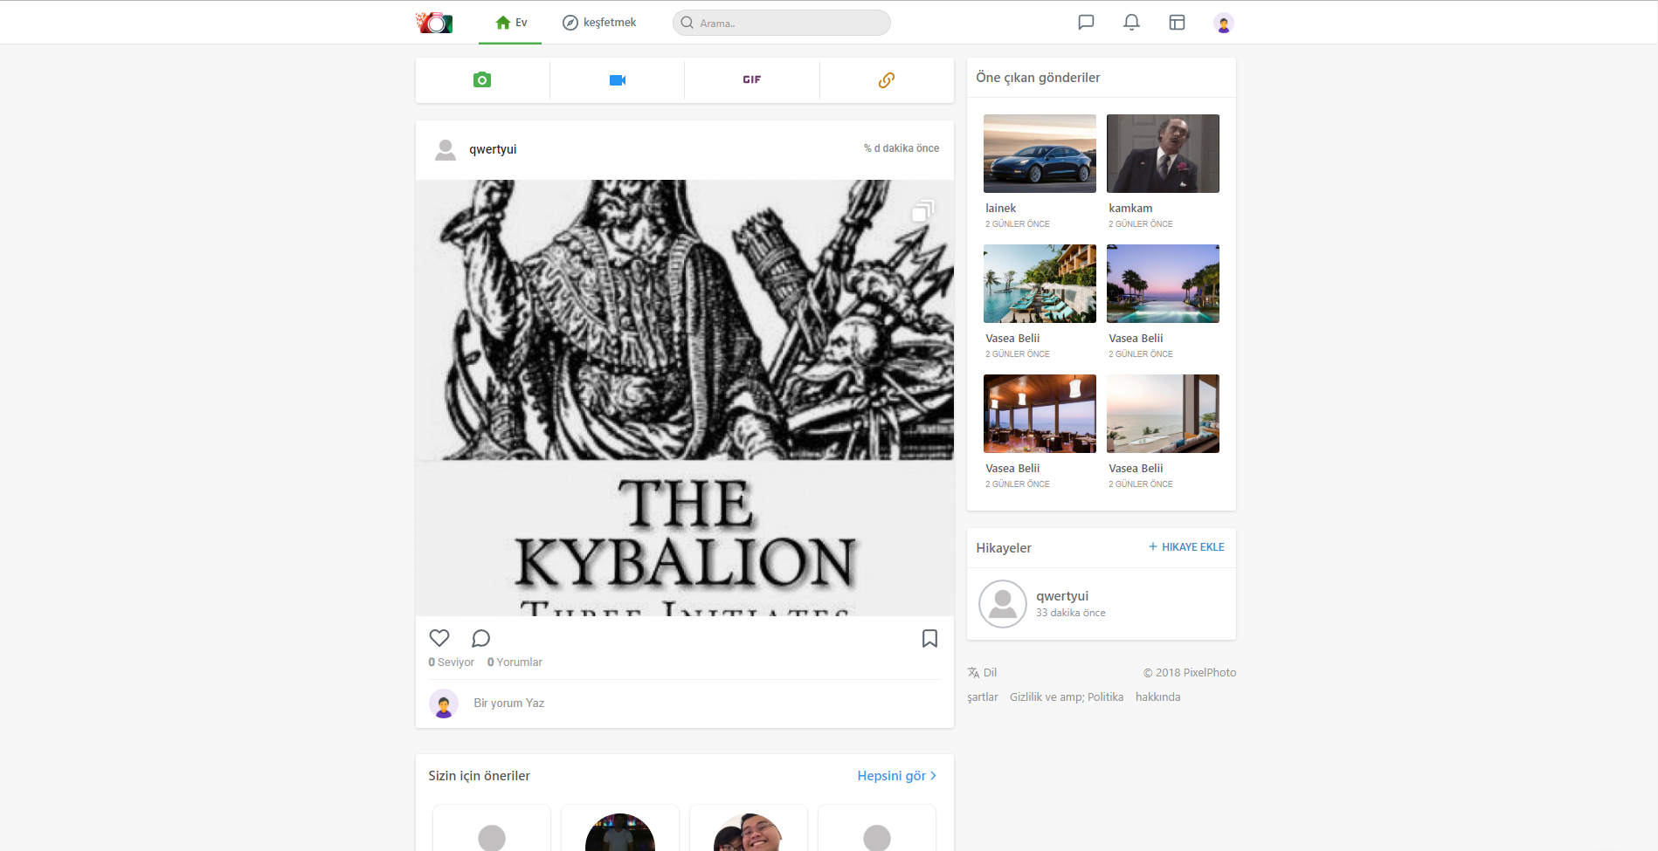
Task: Click the post author's avatar icon
Action: click(x=446, y=150)
